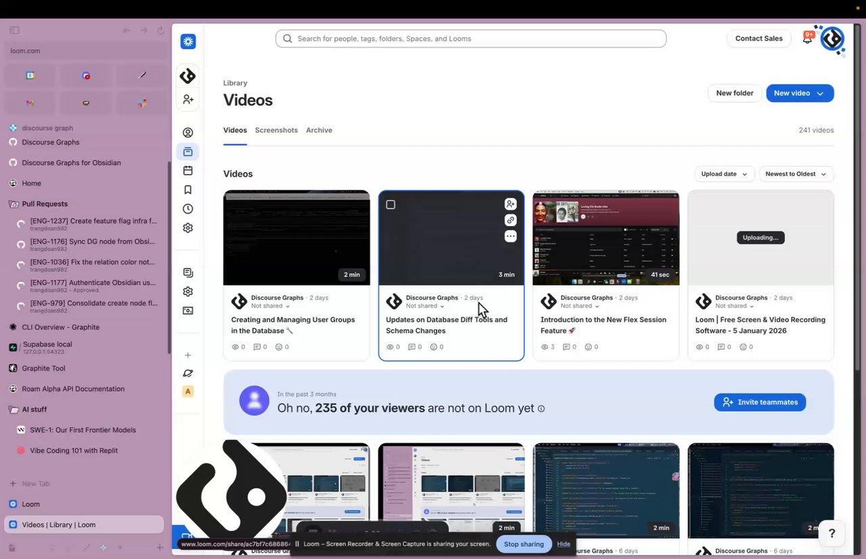Open 'Not shared' dropdown on 'Loom | Free Screen' card

[735, 306]
